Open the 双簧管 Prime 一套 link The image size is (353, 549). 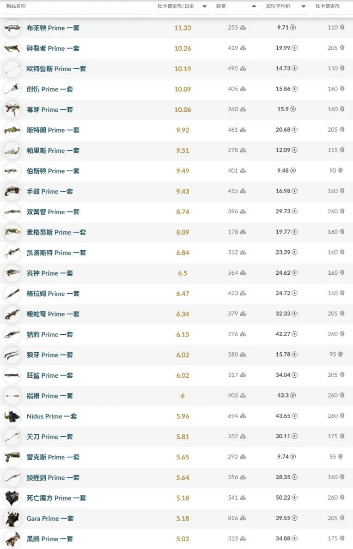click(53, 212)
